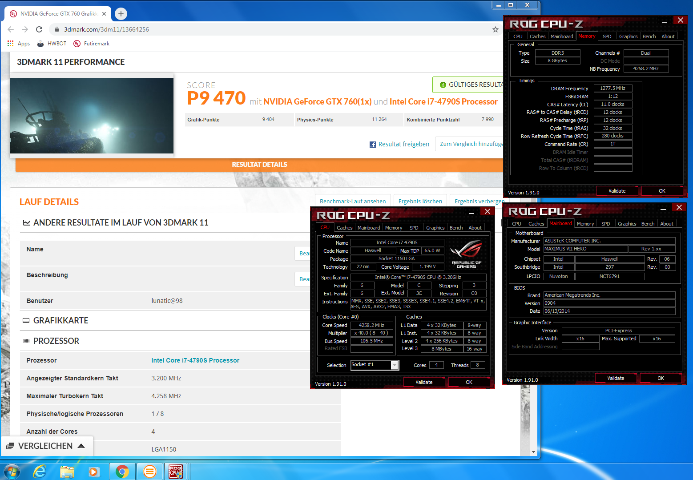Click the ROG Republic of Gamers logo
Image resolution: width=693 pixels, height=480 pixels.
pos(466,254)
